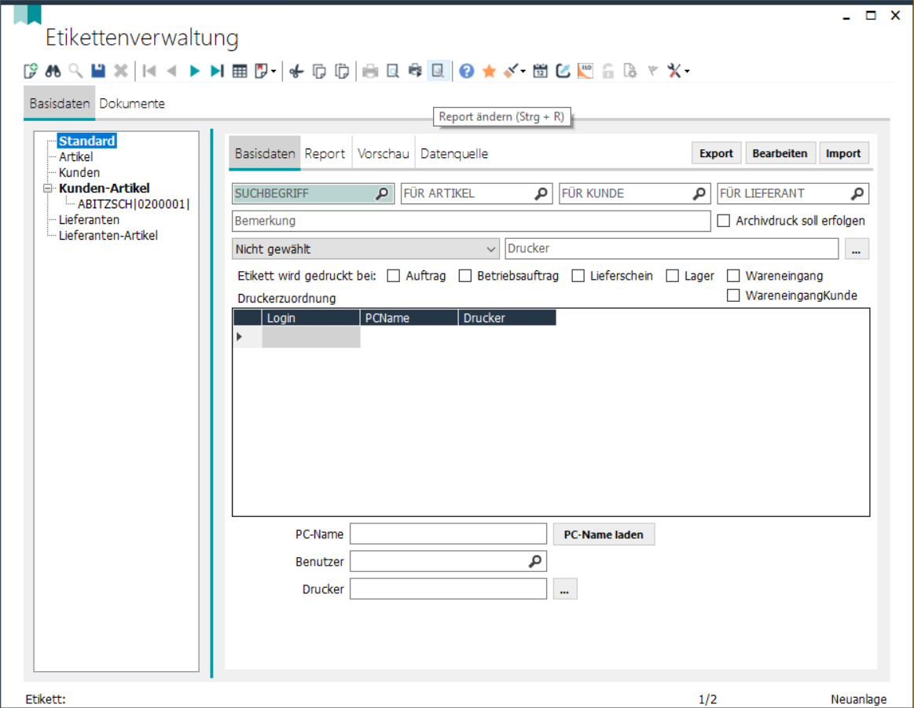Image resolution: width=914 pixels, height=708 pixels.
Task: Click the 'PC-Name laden' button
Action: pyautogui.click(x=604, y=534)
